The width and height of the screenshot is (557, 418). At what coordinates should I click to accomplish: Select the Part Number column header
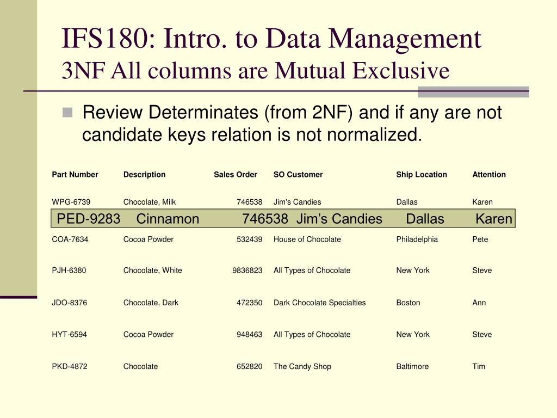tap(75, 175)
